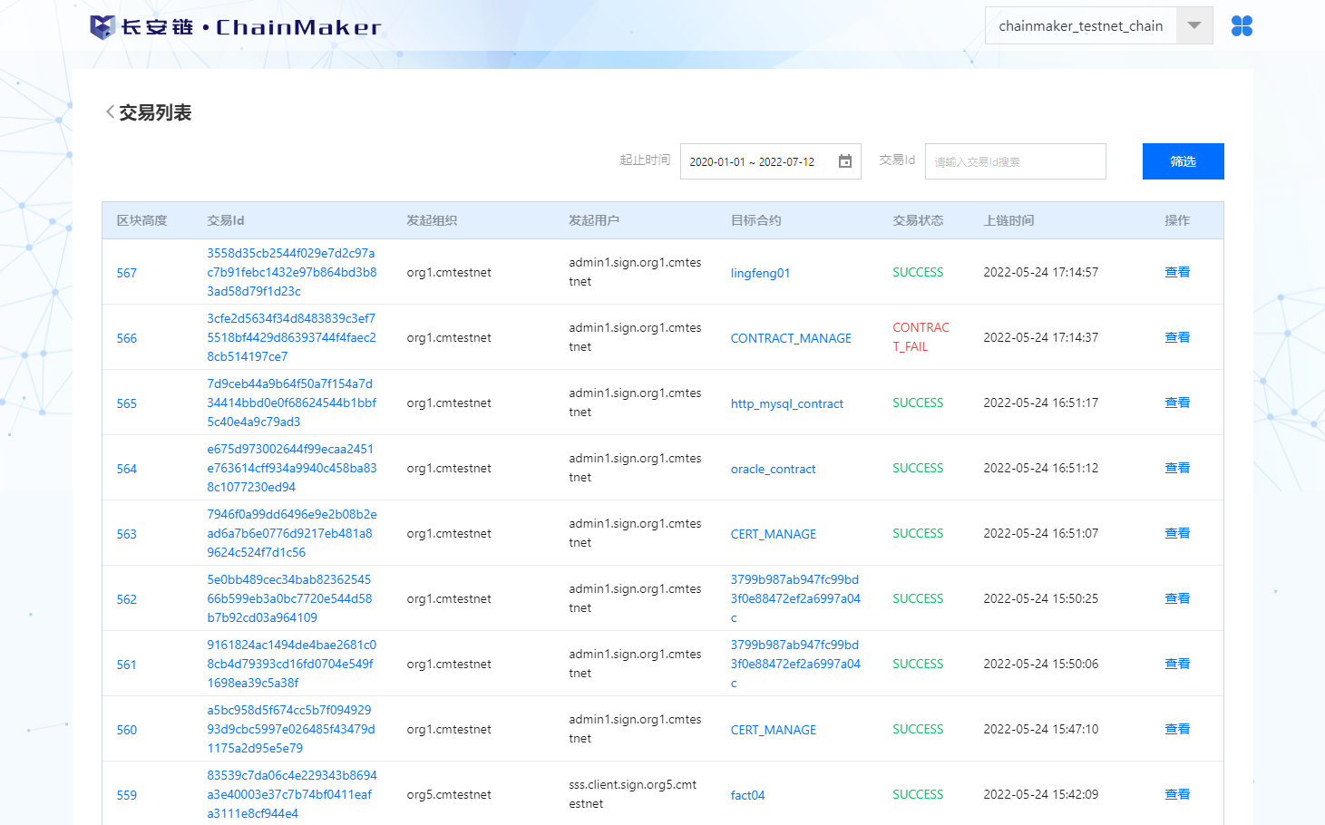Open transaction Id starting with 3558d35cb
This screenshot has width=1325, height=825.
click(x=291, y=272)
